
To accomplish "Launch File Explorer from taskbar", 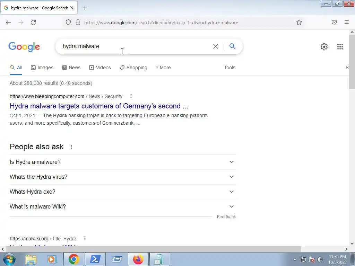I will click(x=31, y=259).
